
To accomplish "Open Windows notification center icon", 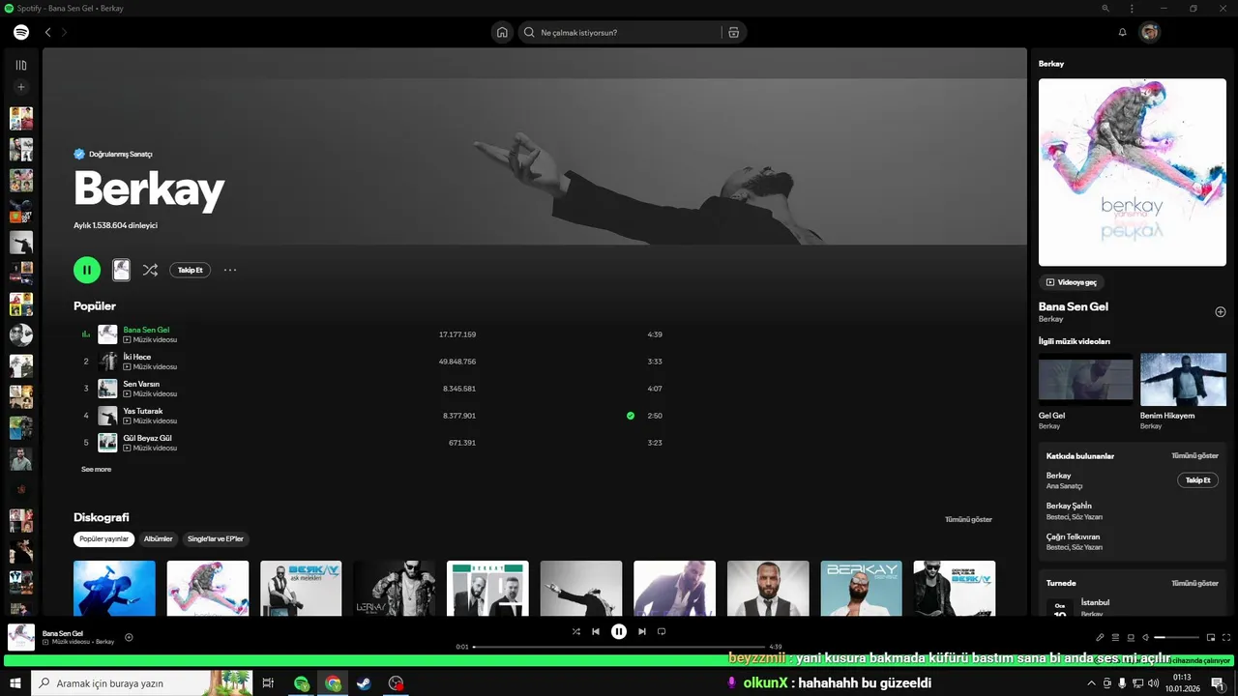I will pos(1218,683).
